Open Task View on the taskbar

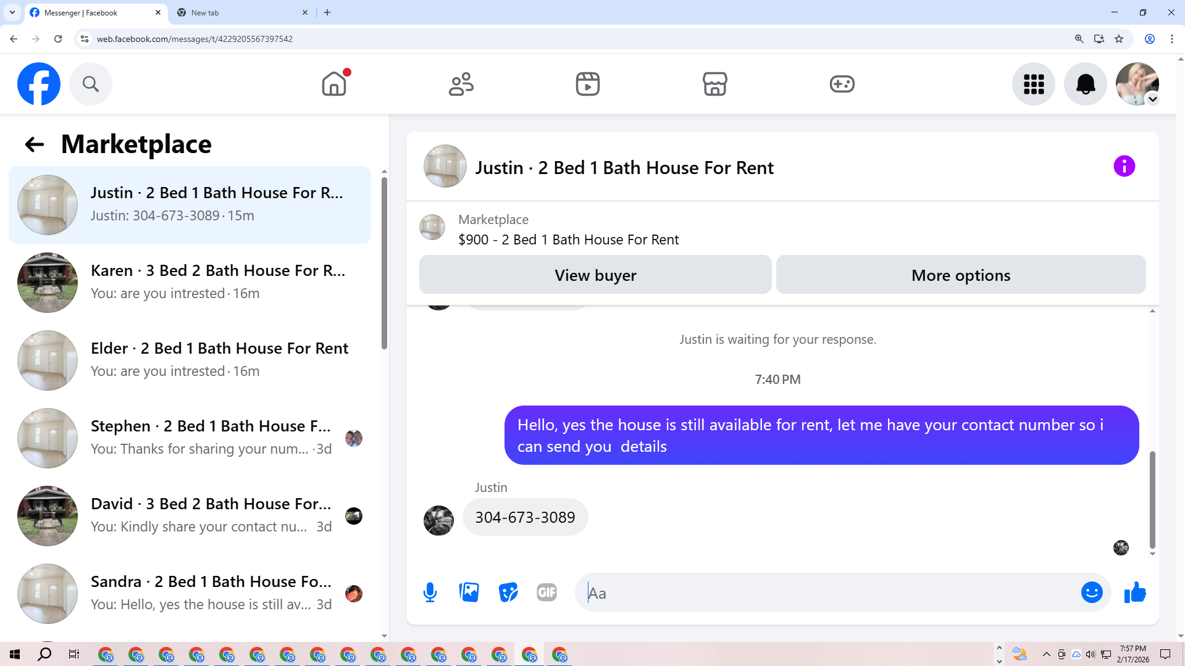tap(74, 654)
